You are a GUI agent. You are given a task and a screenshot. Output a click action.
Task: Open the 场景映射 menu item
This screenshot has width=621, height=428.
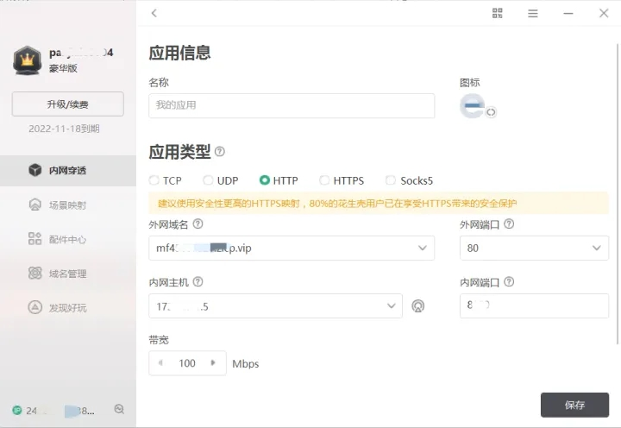(x=68, y=205)
